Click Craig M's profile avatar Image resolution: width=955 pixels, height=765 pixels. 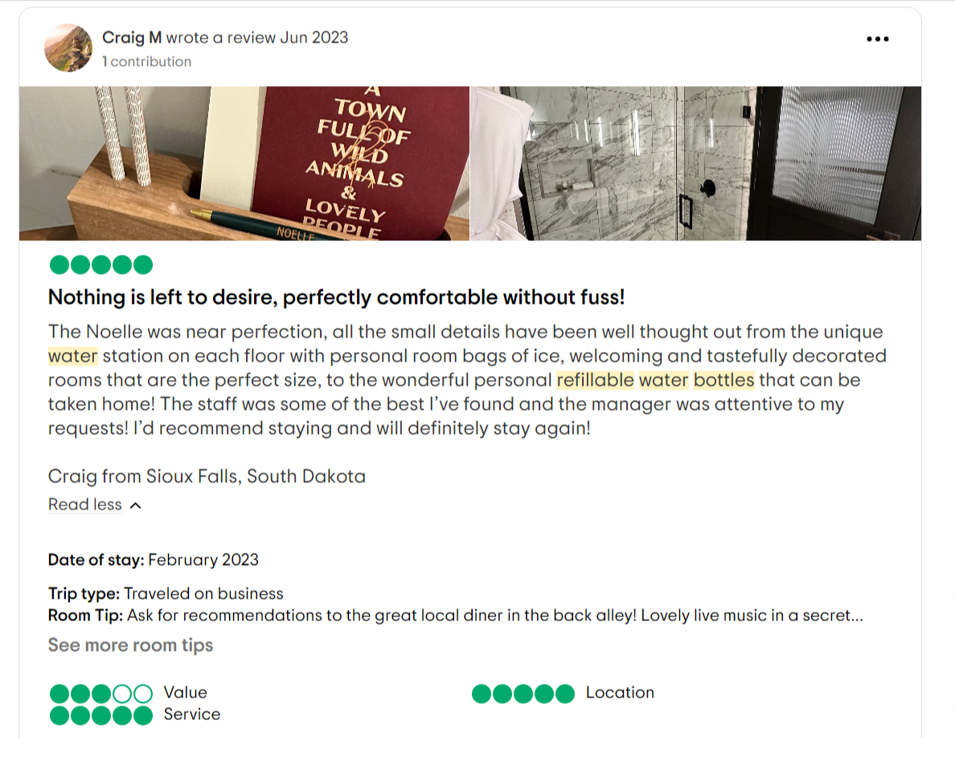pos(68,47)
